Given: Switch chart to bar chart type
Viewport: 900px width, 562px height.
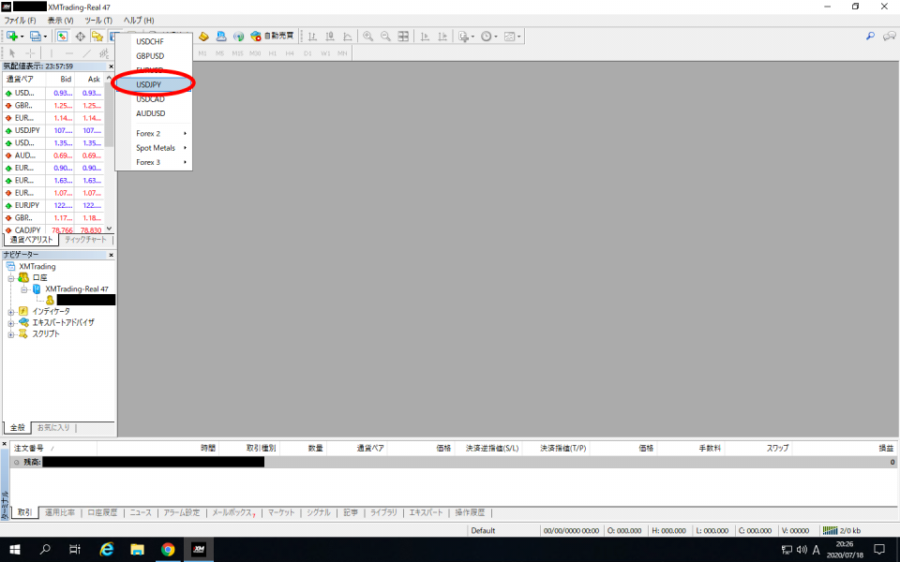Looking at the screenshot, I should click(x=312, y=37).
